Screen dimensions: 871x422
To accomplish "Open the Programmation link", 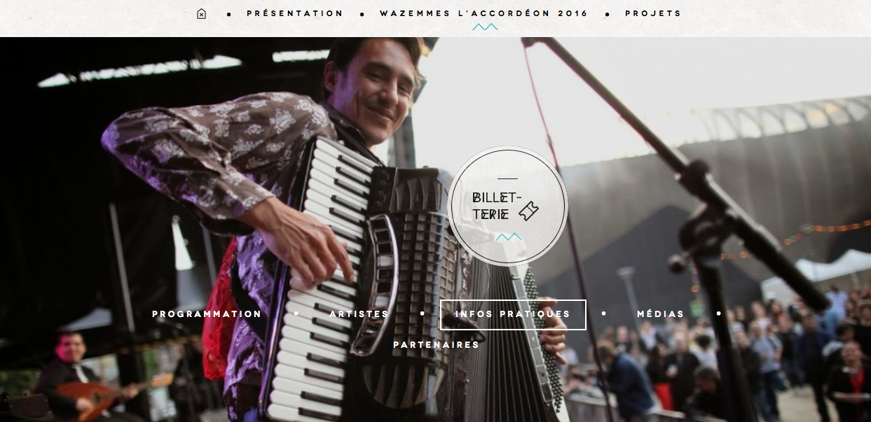I will tap(207, 314).
